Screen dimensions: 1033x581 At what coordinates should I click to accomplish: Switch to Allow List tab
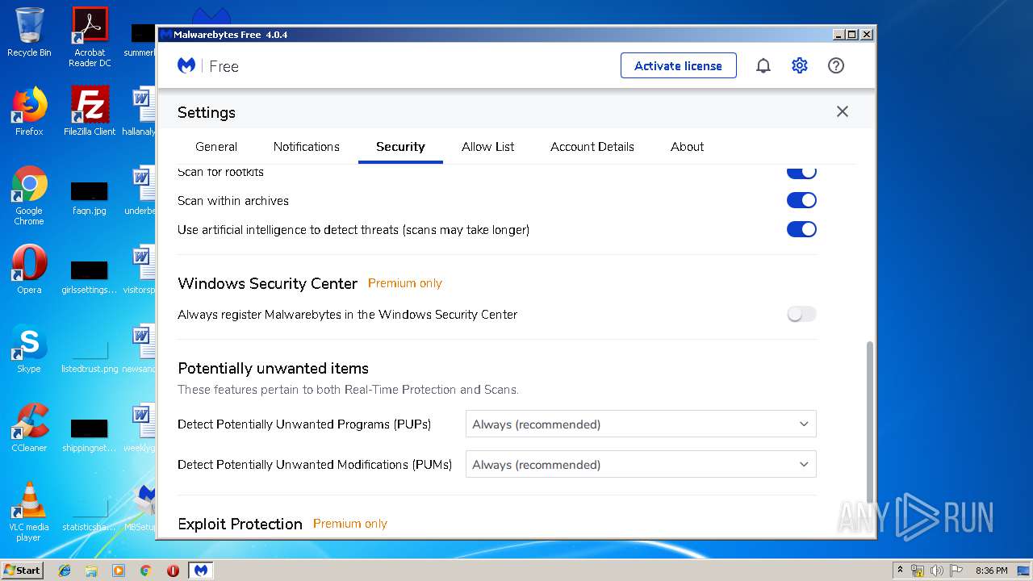coord(488,147)
